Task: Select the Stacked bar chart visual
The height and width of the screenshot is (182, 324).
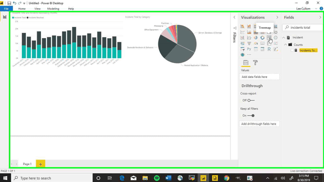Action: (x=242, y=26)
